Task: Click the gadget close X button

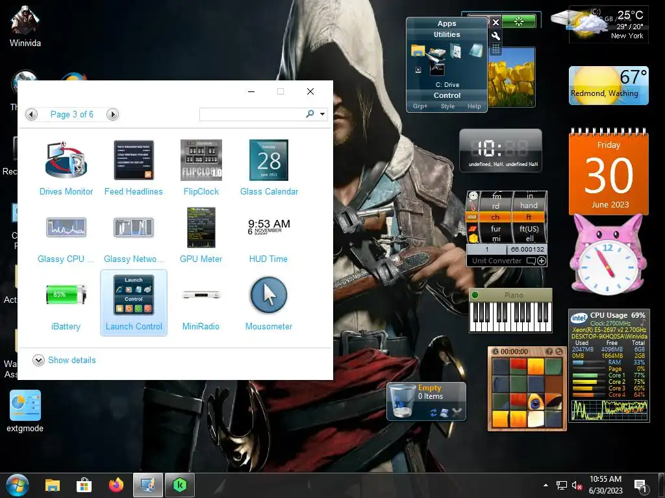Action: pos(496,23)
